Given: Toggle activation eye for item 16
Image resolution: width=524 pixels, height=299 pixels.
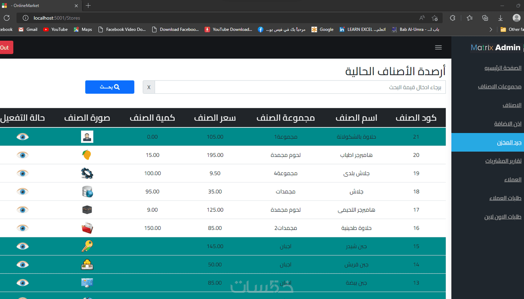Looking at the screenshot, I should pos(23,228).
